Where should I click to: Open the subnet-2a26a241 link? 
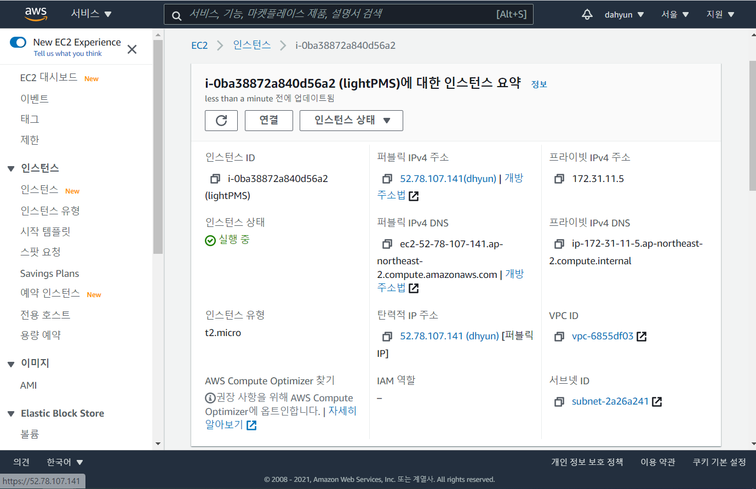coord(610,401)
